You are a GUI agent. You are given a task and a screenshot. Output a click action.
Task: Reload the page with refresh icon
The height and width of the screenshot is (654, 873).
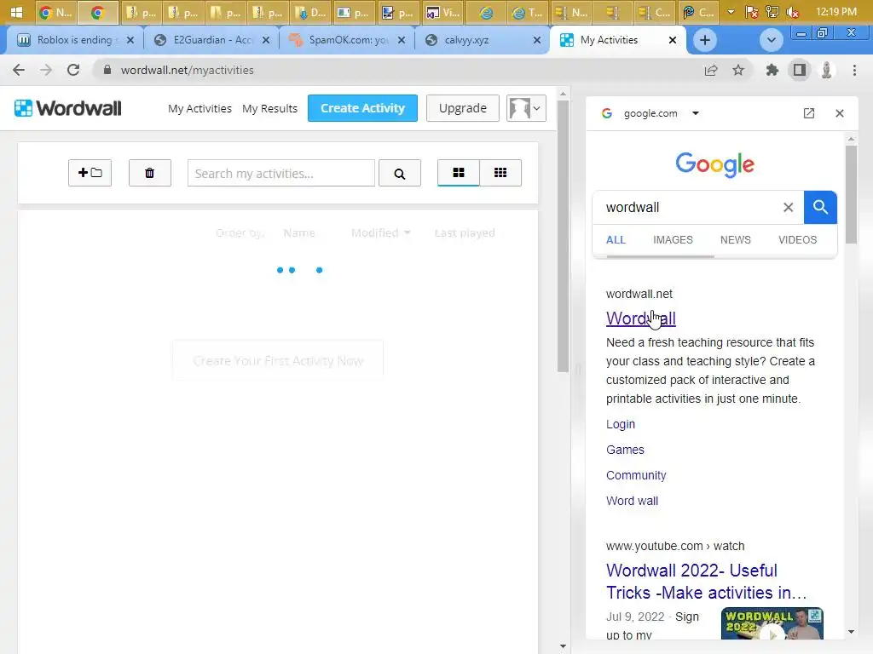[73, 70]
